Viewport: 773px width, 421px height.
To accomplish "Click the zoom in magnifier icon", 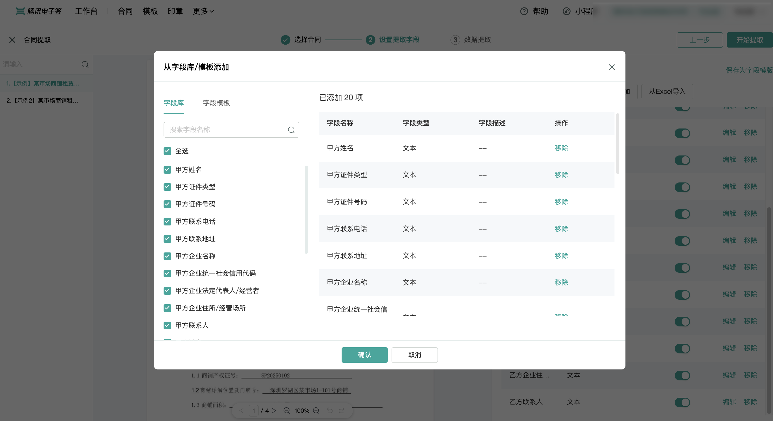I will pos(316,411).
